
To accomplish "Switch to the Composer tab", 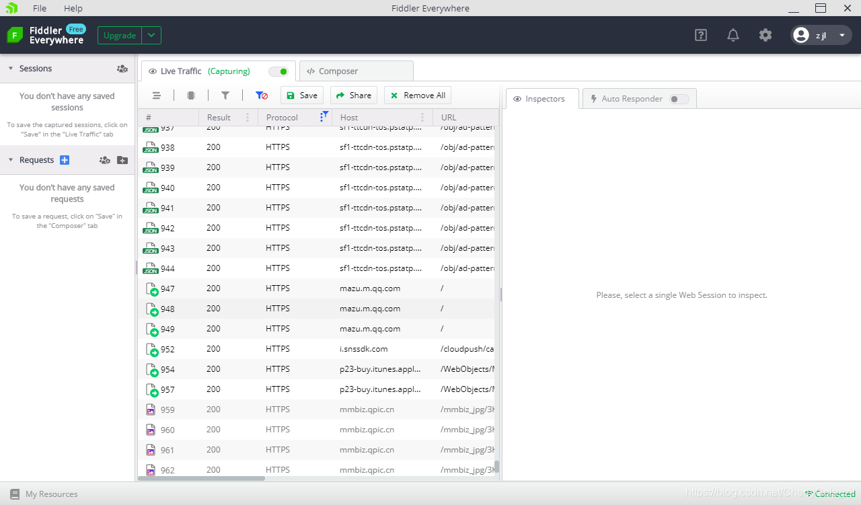I will point(357,71).
